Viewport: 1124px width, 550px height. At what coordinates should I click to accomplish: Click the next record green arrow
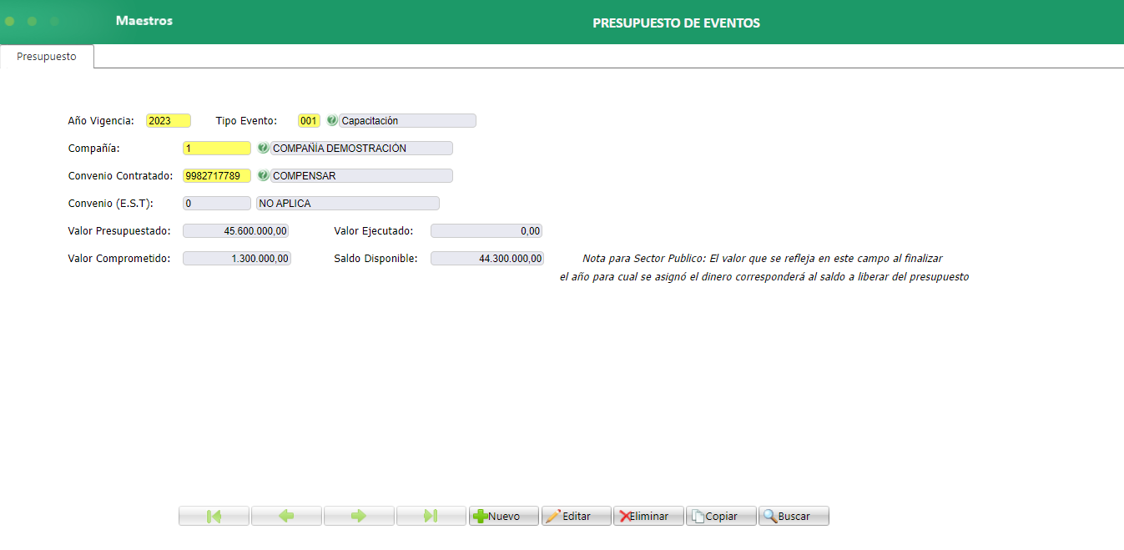coord(359,515)
